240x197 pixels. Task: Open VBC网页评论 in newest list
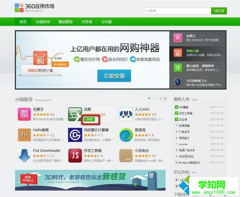tap(186, 156)
